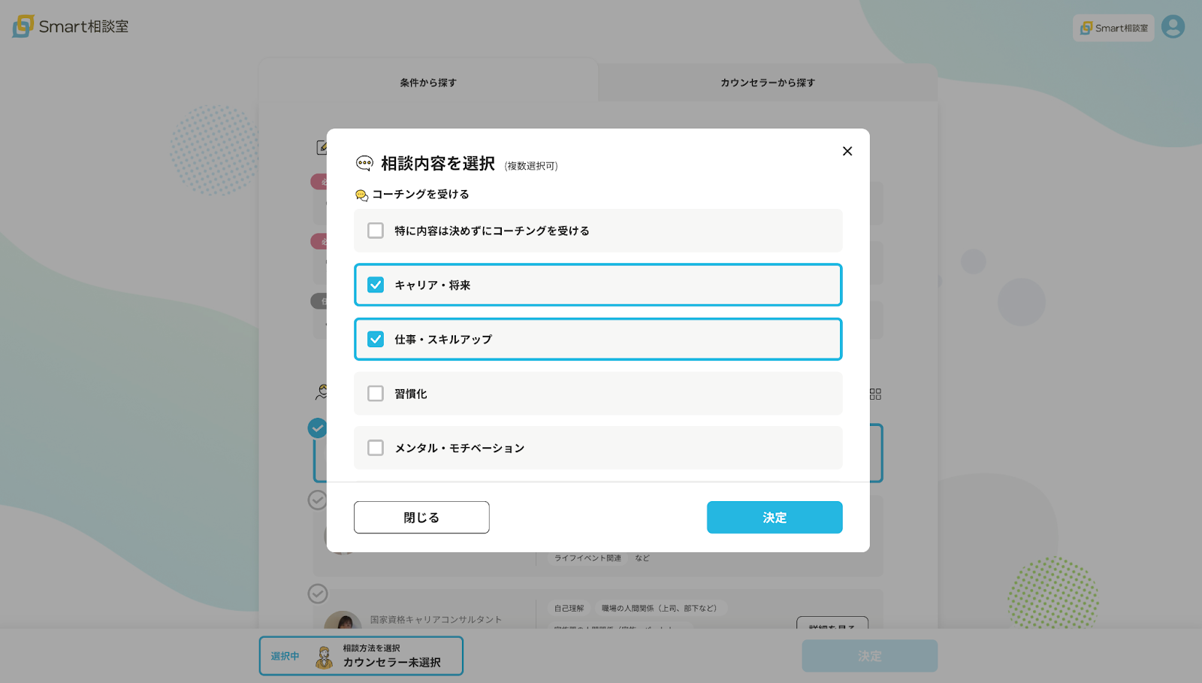This screenshot has width=1202, height=683.
Task: Click the blue checkmark circle beside the counselor card
Action: [317, 428]
